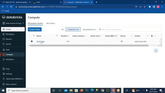Click the Windows taskbar search box
Viewport: 165px width, 93px height.
pyautogui.click(x=28, y=90)
